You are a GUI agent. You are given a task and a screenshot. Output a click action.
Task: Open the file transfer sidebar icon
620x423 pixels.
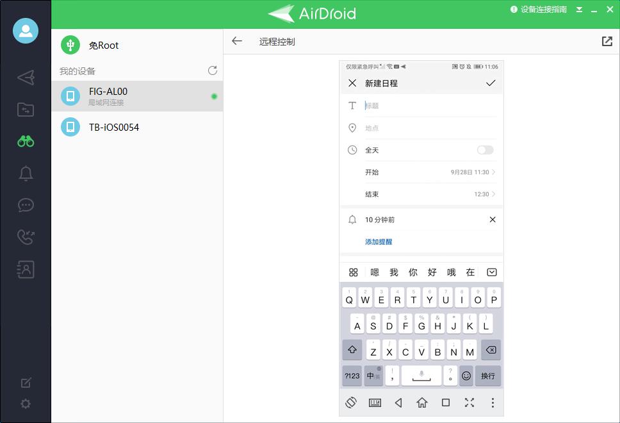click(x=26, y=110)
